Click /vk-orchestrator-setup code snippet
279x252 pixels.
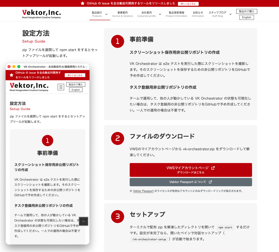[149, 239]
